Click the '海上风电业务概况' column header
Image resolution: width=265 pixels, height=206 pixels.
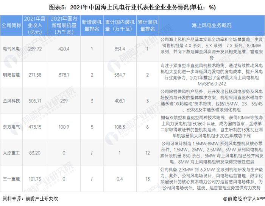click(x=212, y=25)
